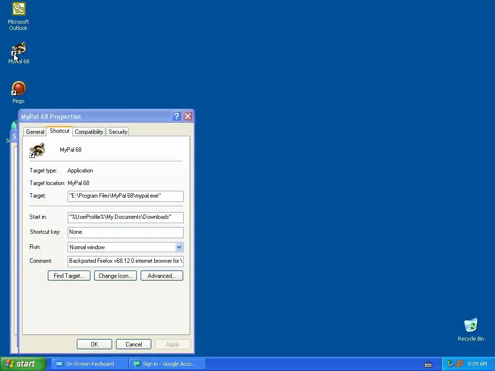Click the MyPal 68 name beside the icon

(x=71, y=150)
